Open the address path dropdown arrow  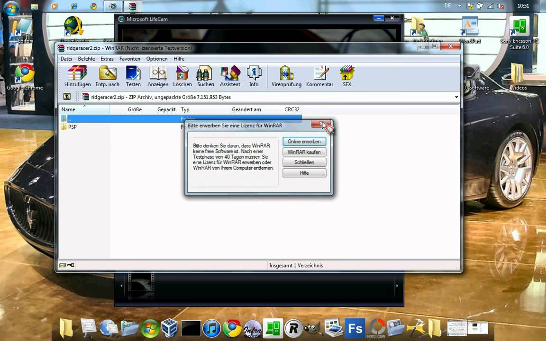coord(456,97)
